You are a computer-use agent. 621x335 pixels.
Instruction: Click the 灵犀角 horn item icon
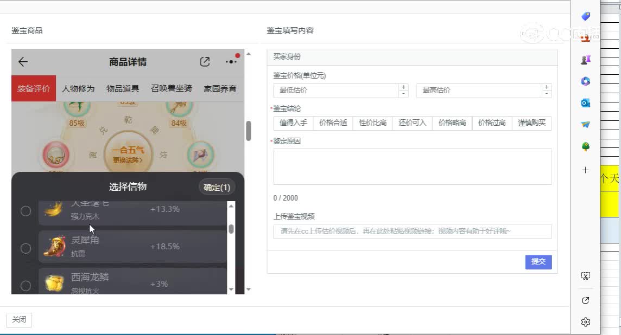pos(55,247)
